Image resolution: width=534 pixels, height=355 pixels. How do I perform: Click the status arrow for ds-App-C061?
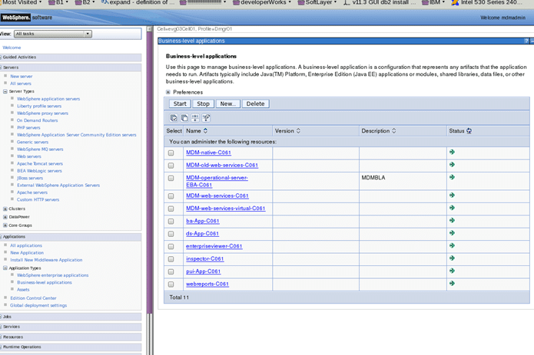452,232
